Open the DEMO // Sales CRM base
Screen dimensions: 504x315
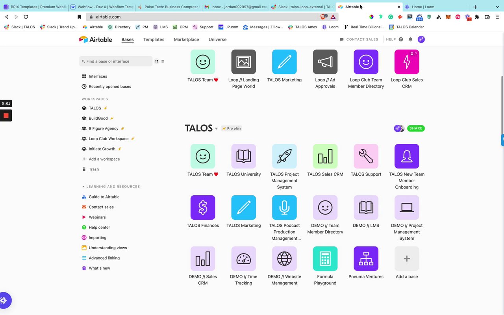click(203, 259)
